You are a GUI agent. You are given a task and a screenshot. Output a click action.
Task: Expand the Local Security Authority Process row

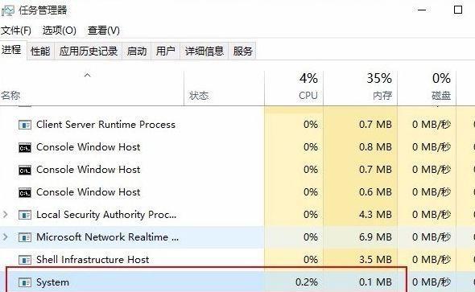pos(5,215)
